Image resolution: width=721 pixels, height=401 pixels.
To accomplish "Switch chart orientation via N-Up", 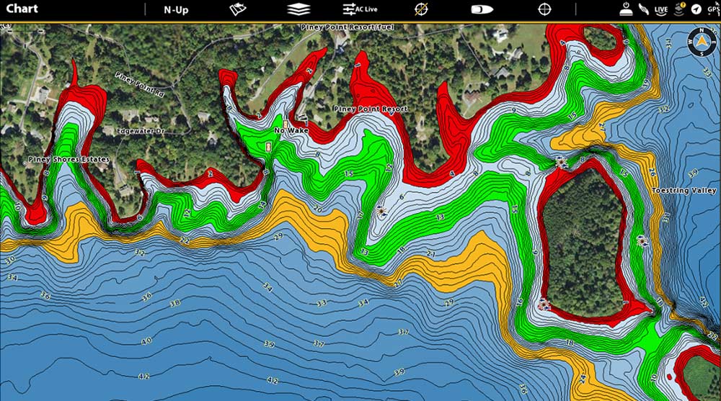I will tap(176, 9).
